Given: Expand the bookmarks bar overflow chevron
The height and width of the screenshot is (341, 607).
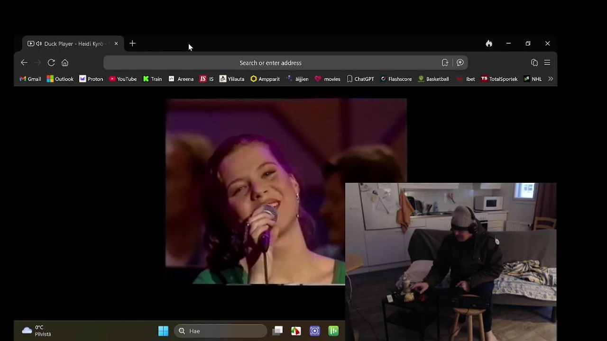Looking at the screenshot, I should [x=551, y=79].
